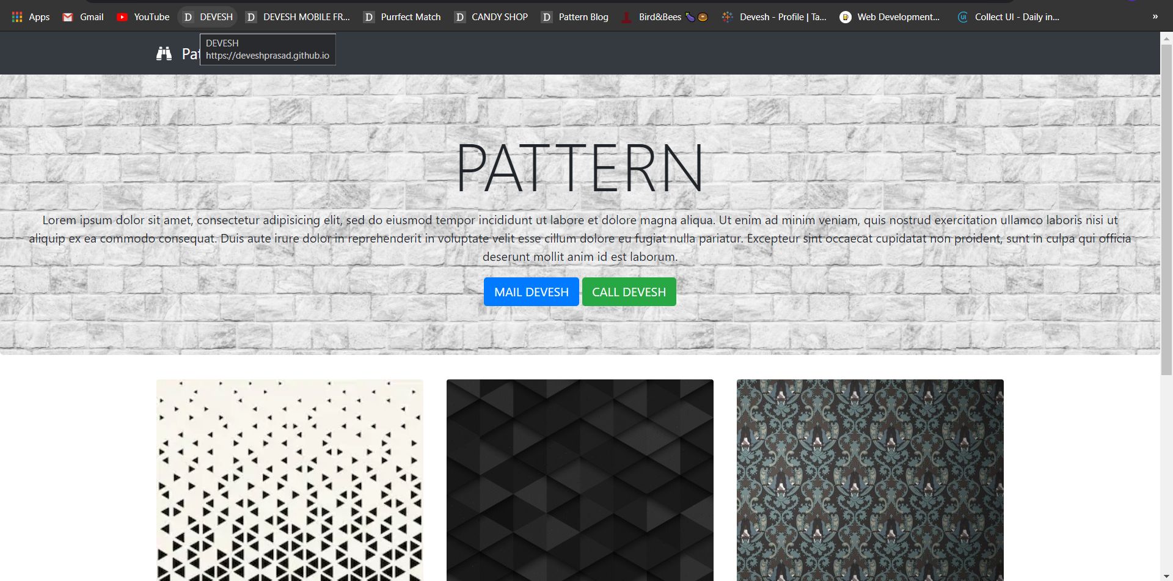Image resolution: width=1173 pixels, height=581 pixels.
Task: Click the DEVESH bookmark favicon
Action: tap(188, 17)
